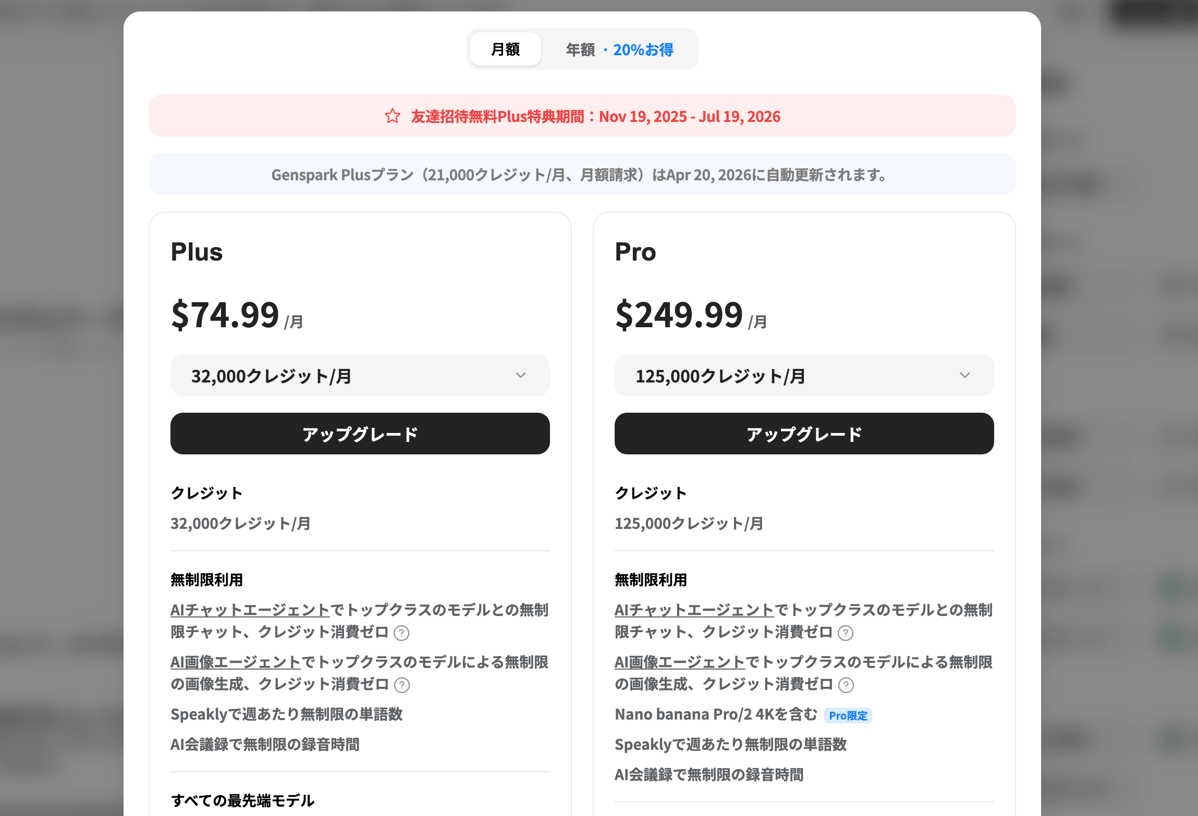Open the AI画像エージェント link in the Pro plan
This screenshot has height=816, width=1198.
(x=679, y=662)
